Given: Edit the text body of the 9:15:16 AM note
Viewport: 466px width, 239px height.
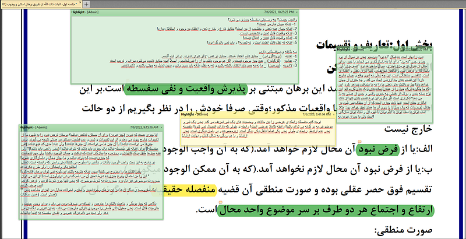Looking at the screenshot, I should tap(91, 174).
